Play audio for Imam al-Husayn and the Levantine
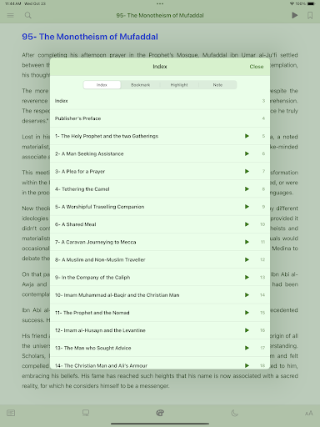This screenshot has height=427, width=320. (x=247, y=330)
